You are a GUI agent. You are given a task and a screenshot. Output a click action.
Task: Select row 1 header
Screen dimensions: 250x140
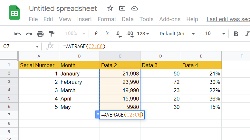click(9, 65)
